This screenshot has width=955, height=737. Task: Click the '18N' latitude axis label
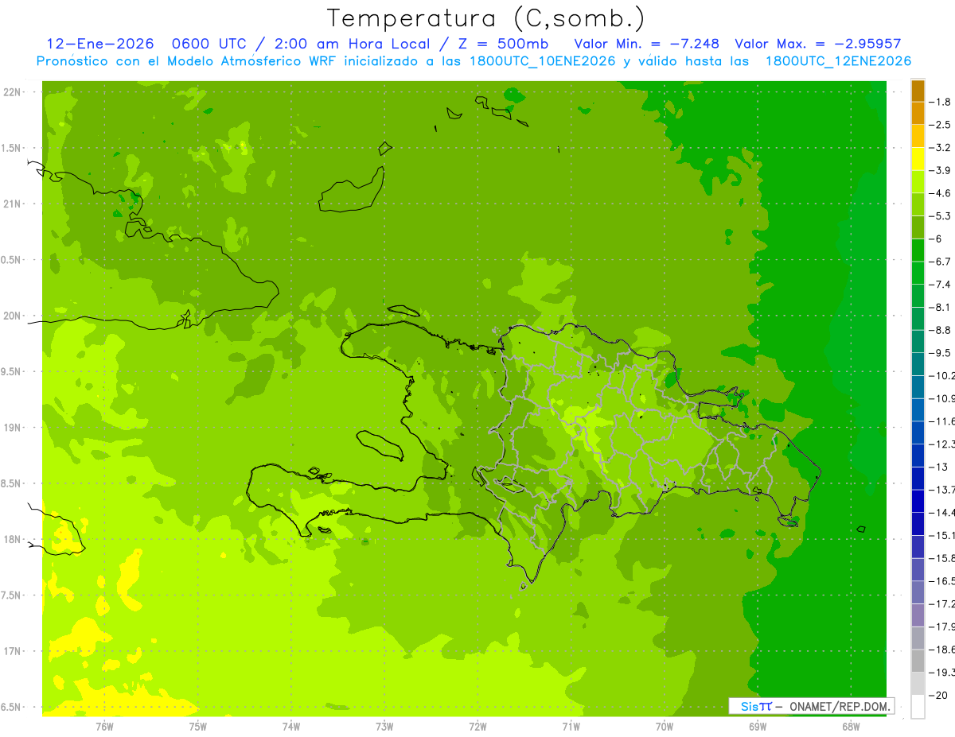13,539
